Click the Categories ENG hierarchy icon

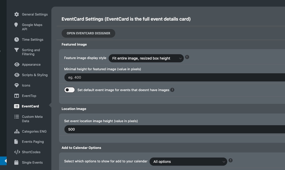click(17, 131)
